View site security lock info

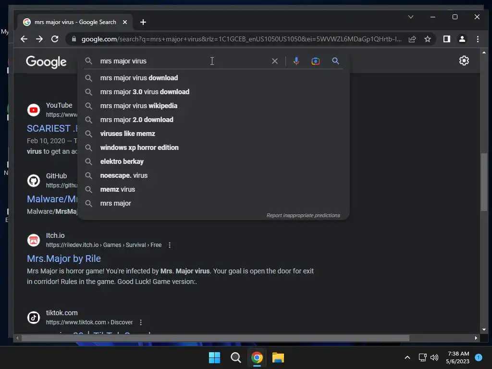[x=74, y=39]
